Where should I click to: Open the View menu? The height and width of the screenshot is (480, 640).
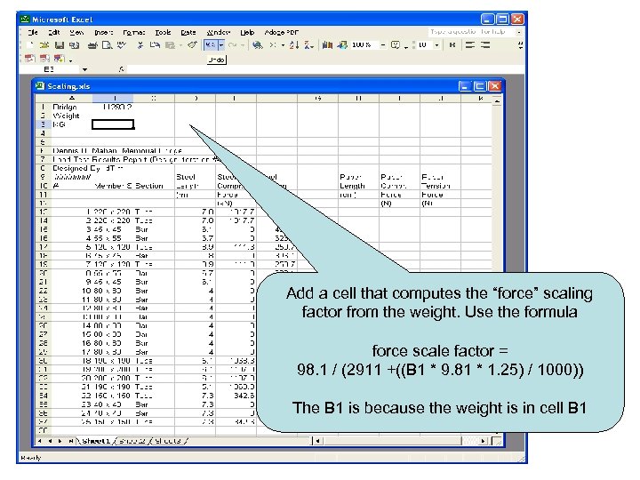(76, 32)
